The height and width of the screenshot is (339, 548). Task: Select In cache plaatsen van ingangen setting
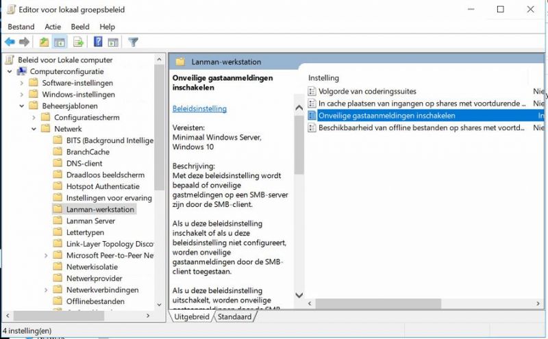point(422,103)
